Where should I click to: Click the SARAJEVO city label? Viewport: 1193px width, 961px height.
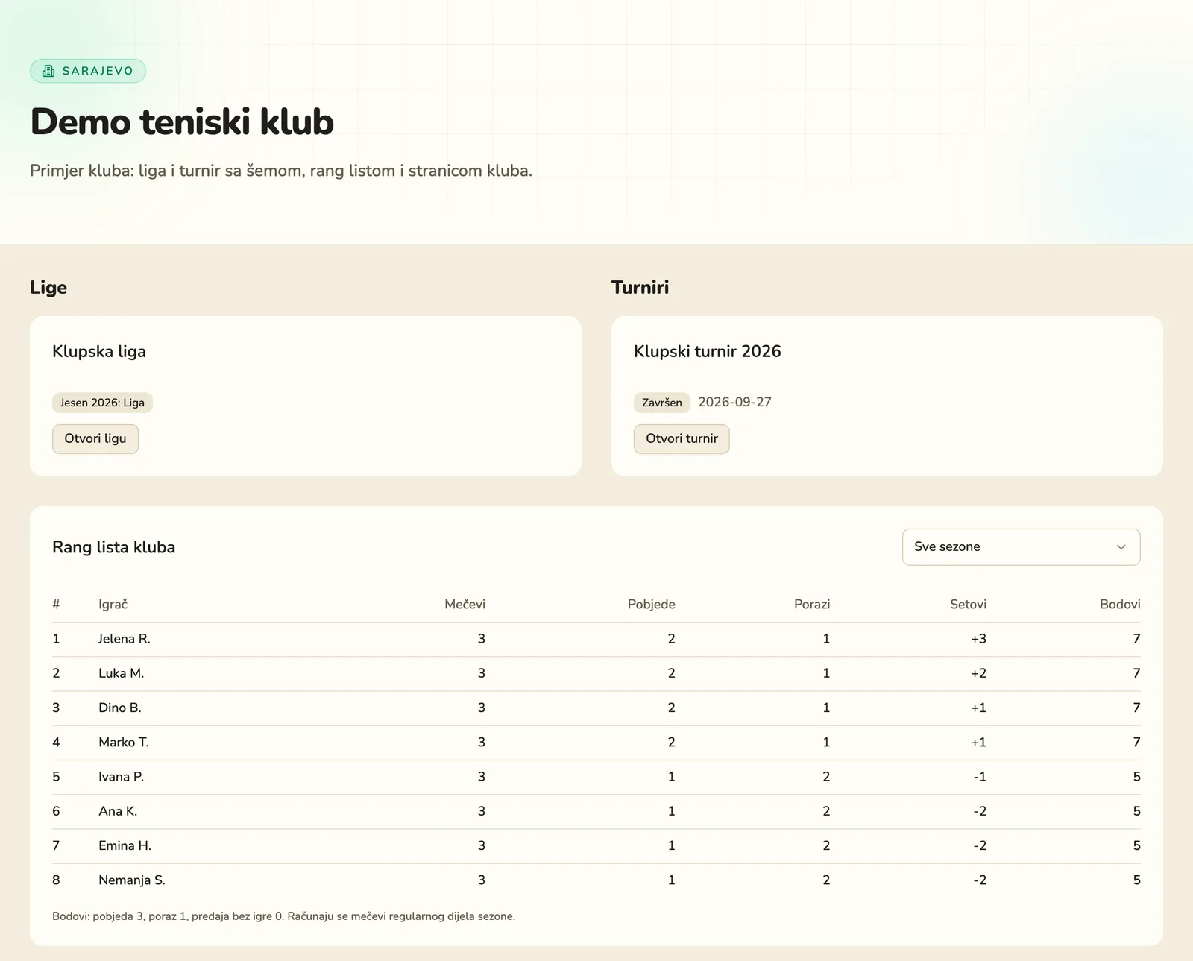click(98, 71)
